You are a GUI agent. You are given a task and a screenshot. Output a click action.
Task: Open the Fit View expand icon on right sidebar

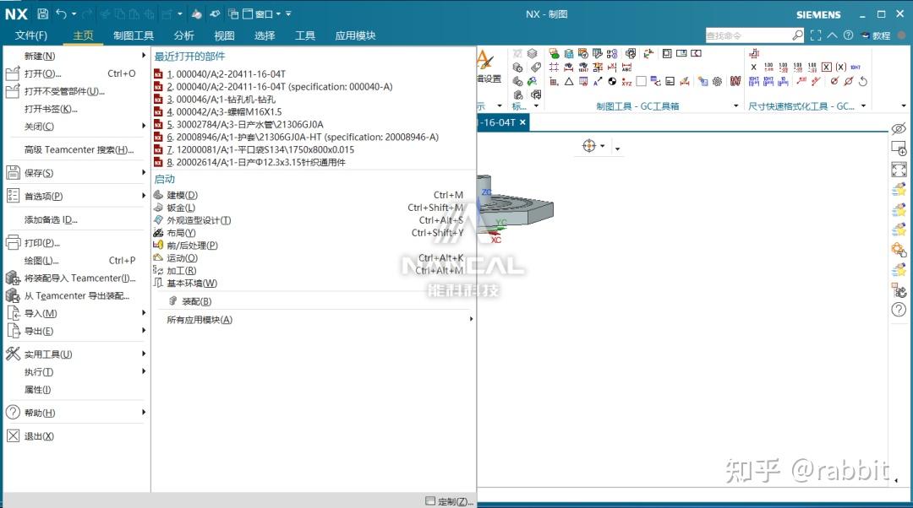click(x=899, y=169)
